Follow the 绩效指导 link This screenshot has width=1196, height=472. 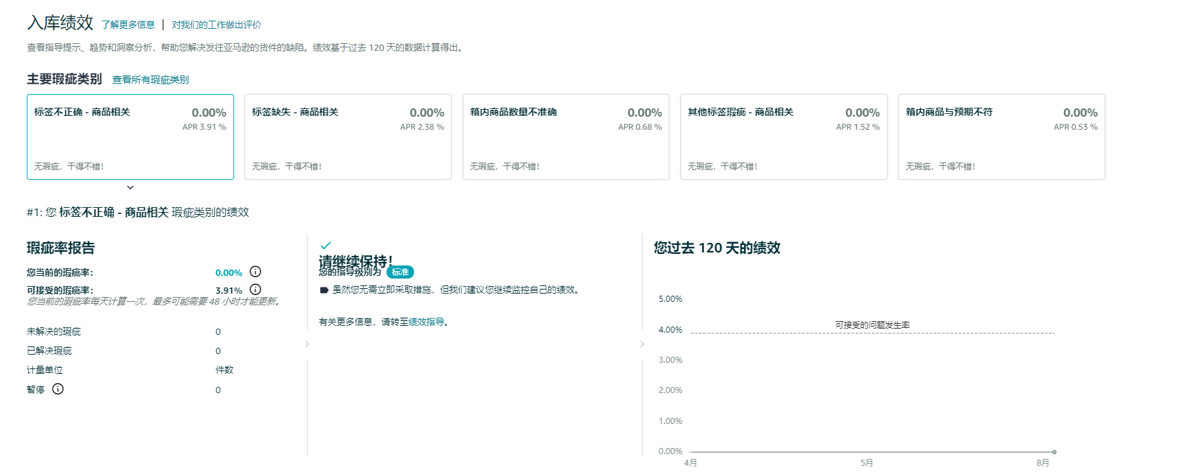(x=426, y=322)
